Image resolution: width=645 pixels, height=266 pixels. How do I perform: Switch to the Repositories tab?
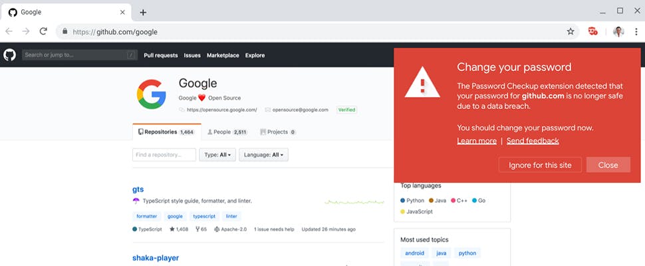point(167,132)
